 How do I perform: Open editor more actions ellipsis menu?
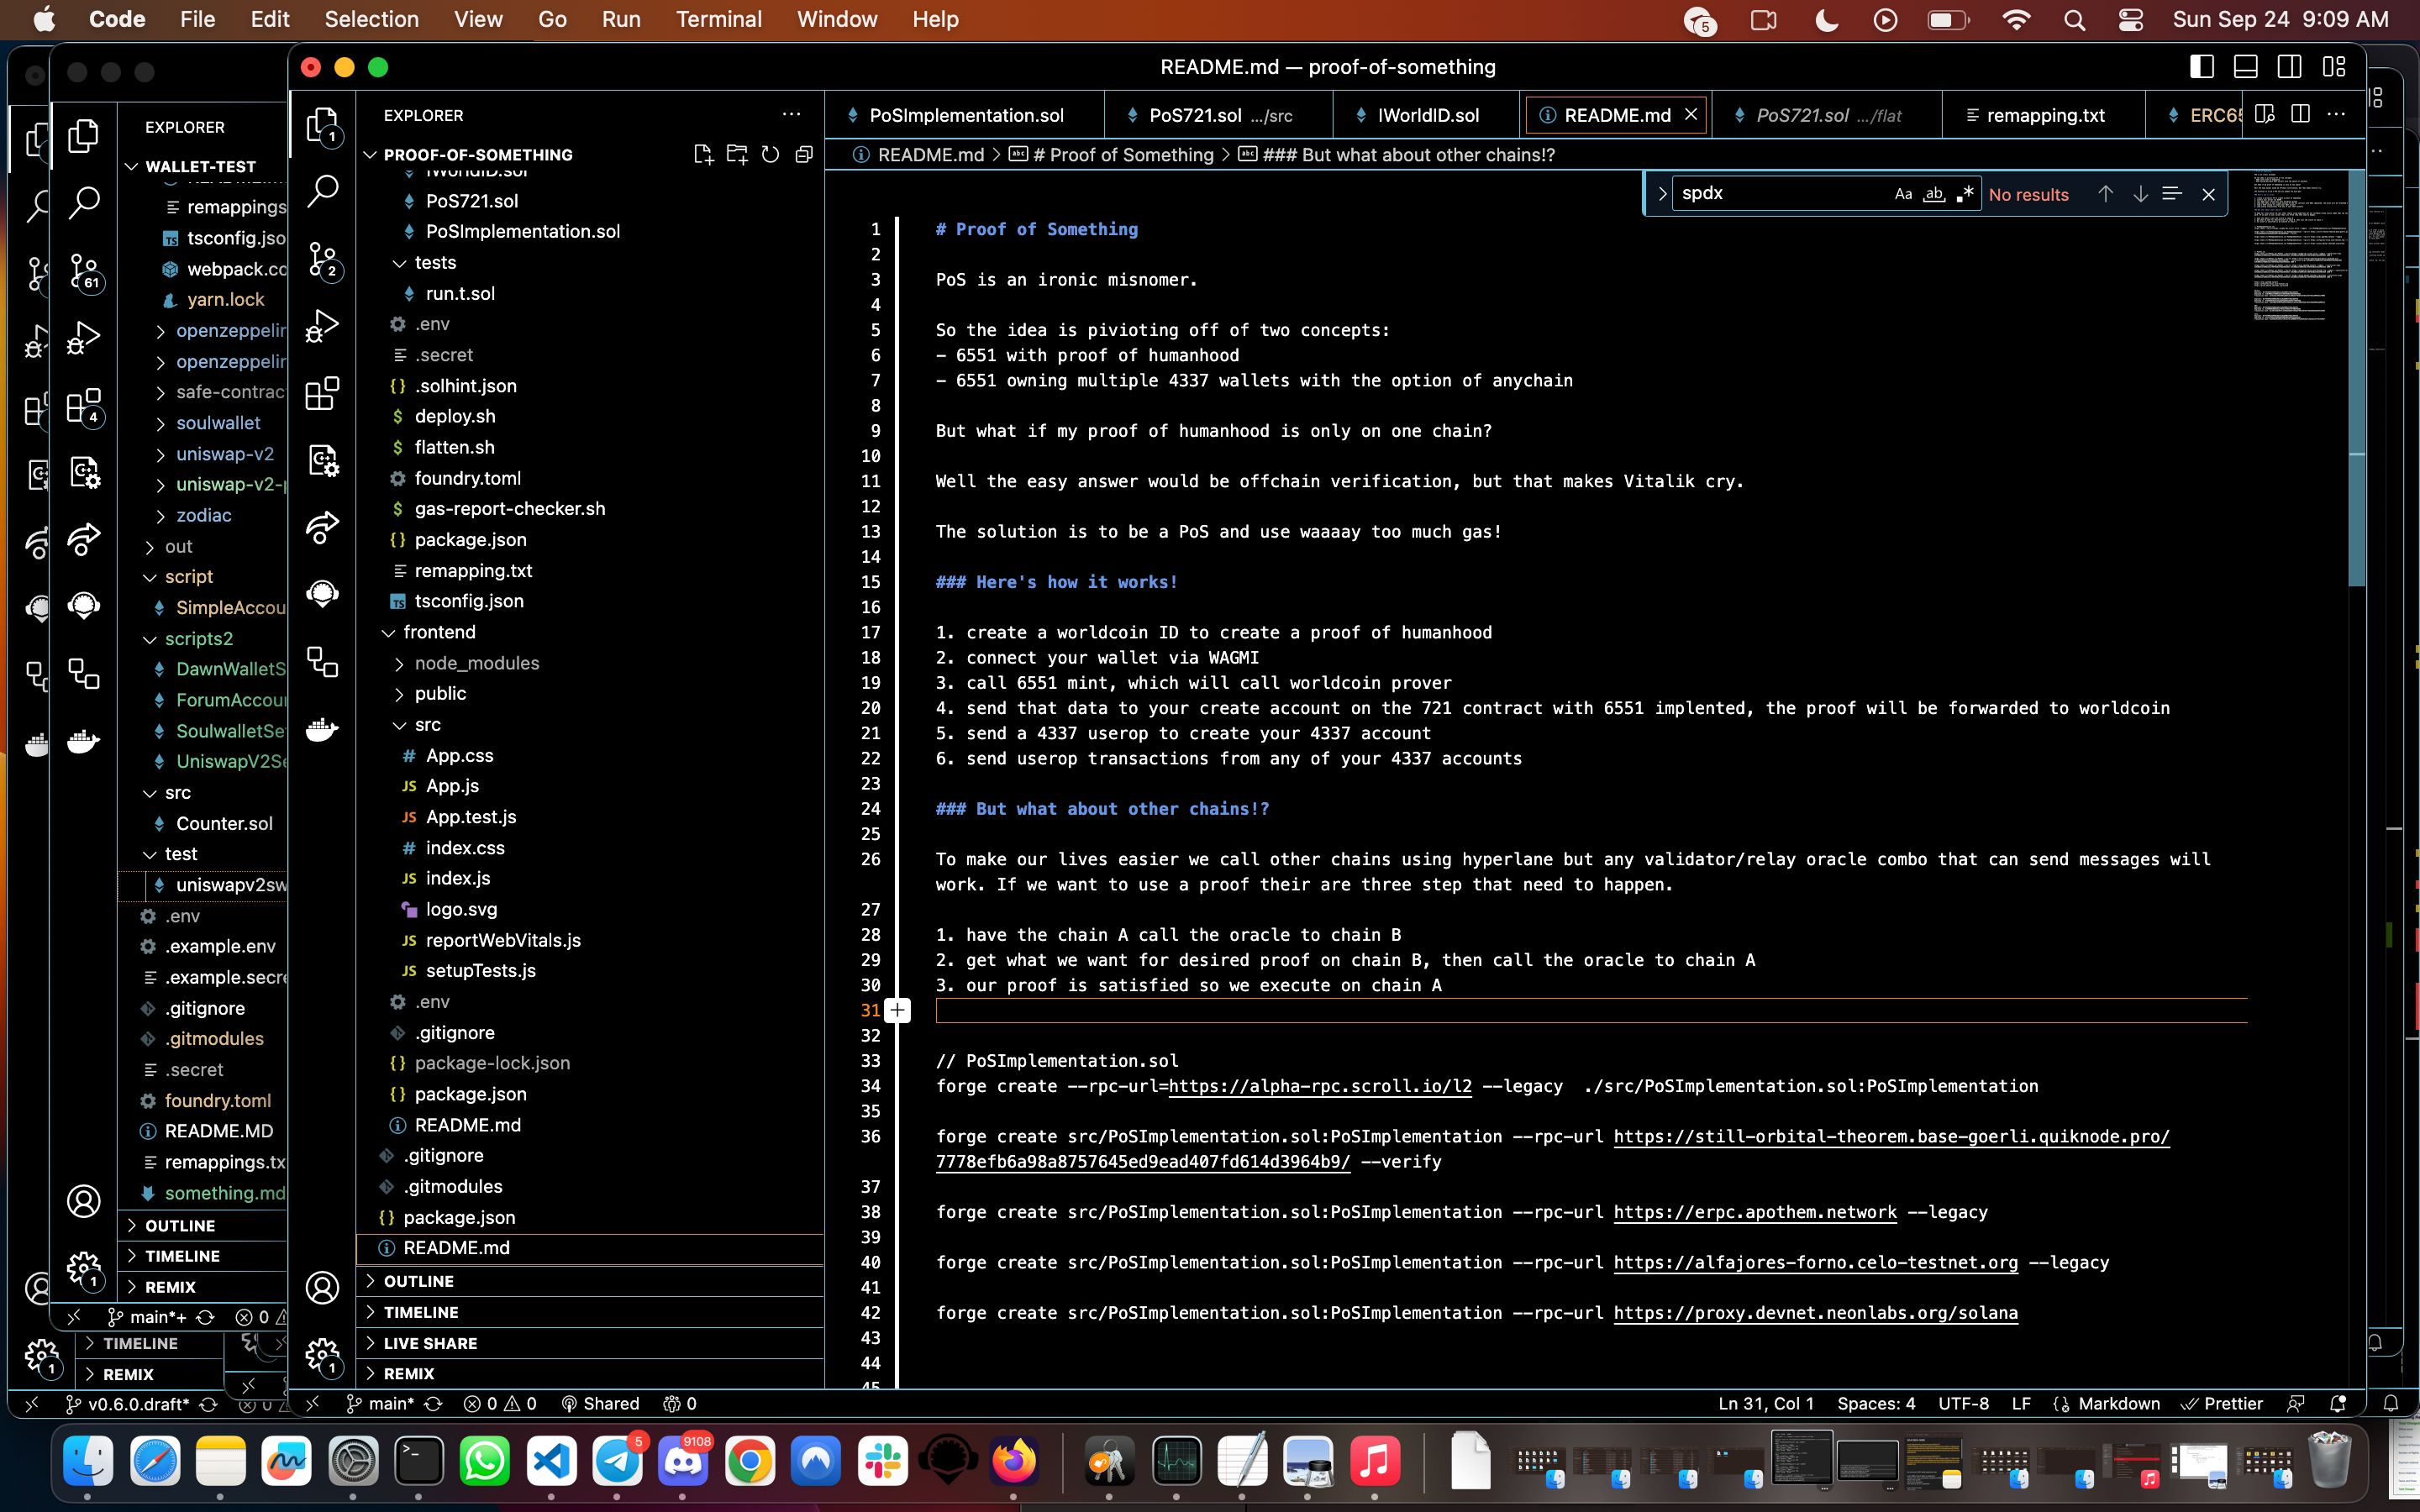pyautogui.click(x=2336, y=115)
